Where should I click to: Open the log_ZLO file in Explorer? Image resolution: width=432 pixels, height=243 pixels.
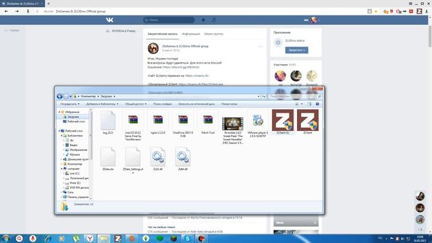[108, 123]
